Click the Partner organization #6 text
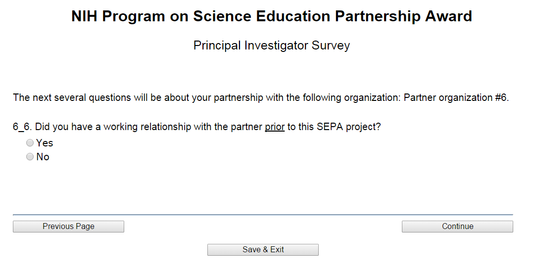Viewport: 535px width, 277px height. pyautogui.click(x=456, y=97)
